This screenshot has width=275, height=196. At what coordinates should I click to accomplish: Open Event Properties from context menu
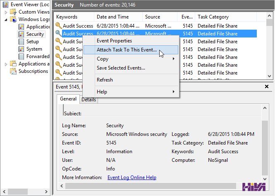114,41
